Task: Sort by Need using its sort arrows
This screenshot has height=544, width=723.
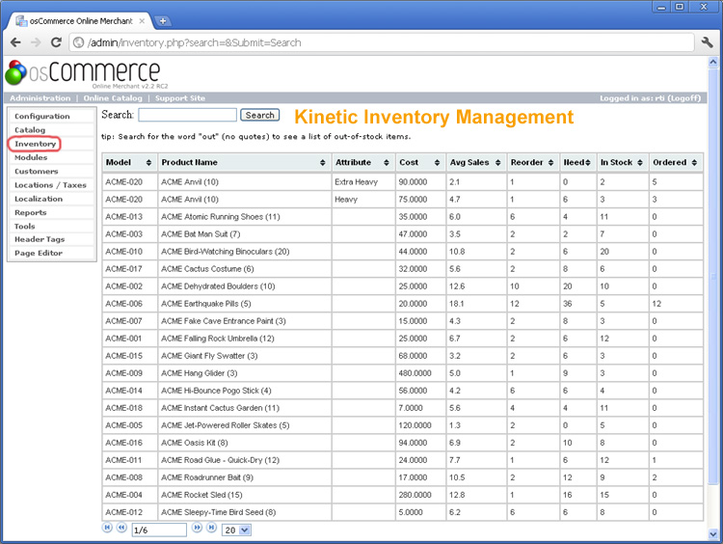Action: tap(587, 162)
